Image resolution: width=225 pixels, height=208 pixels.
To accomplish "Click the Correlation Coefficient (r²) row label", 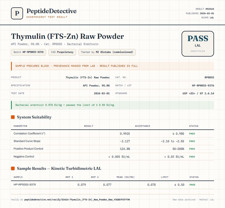I will (29, 133).
